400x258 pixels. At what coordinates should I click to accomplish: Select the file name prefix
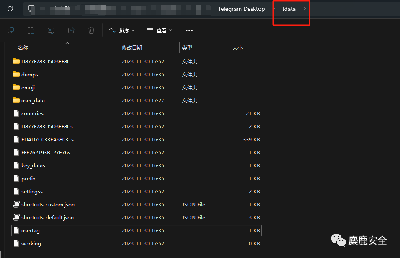28,179
